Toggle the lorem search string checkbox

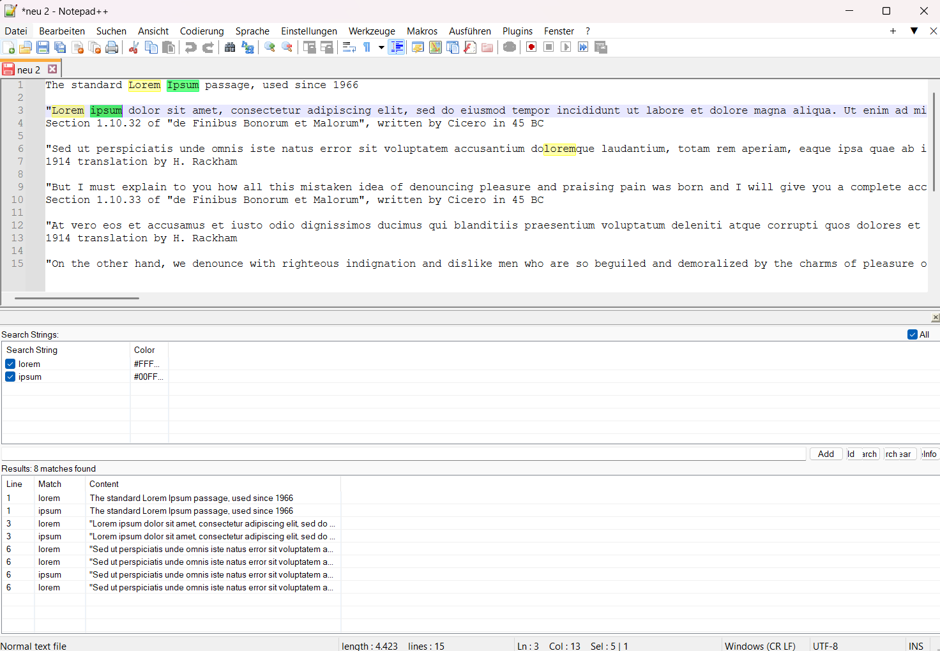[x=10, y=364]
